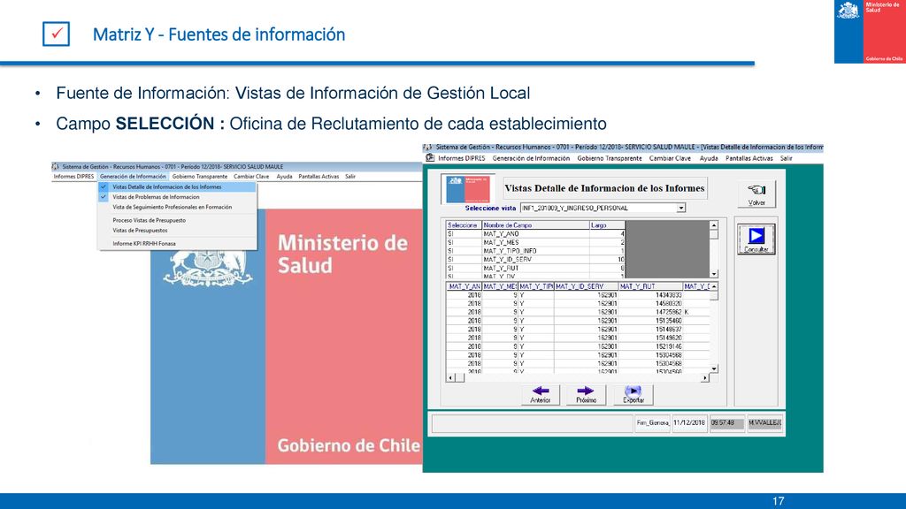Viewport: 906px width, 509px height.
Task: Open Gobierno Transparente menu in the Vistas Detalle window
Action: click(x=610, y=158)
